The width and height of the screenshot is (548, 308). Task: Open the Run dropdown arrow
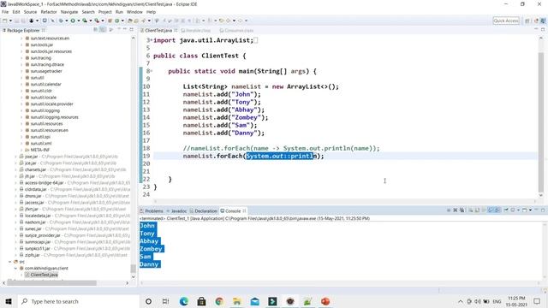(79, 21)
